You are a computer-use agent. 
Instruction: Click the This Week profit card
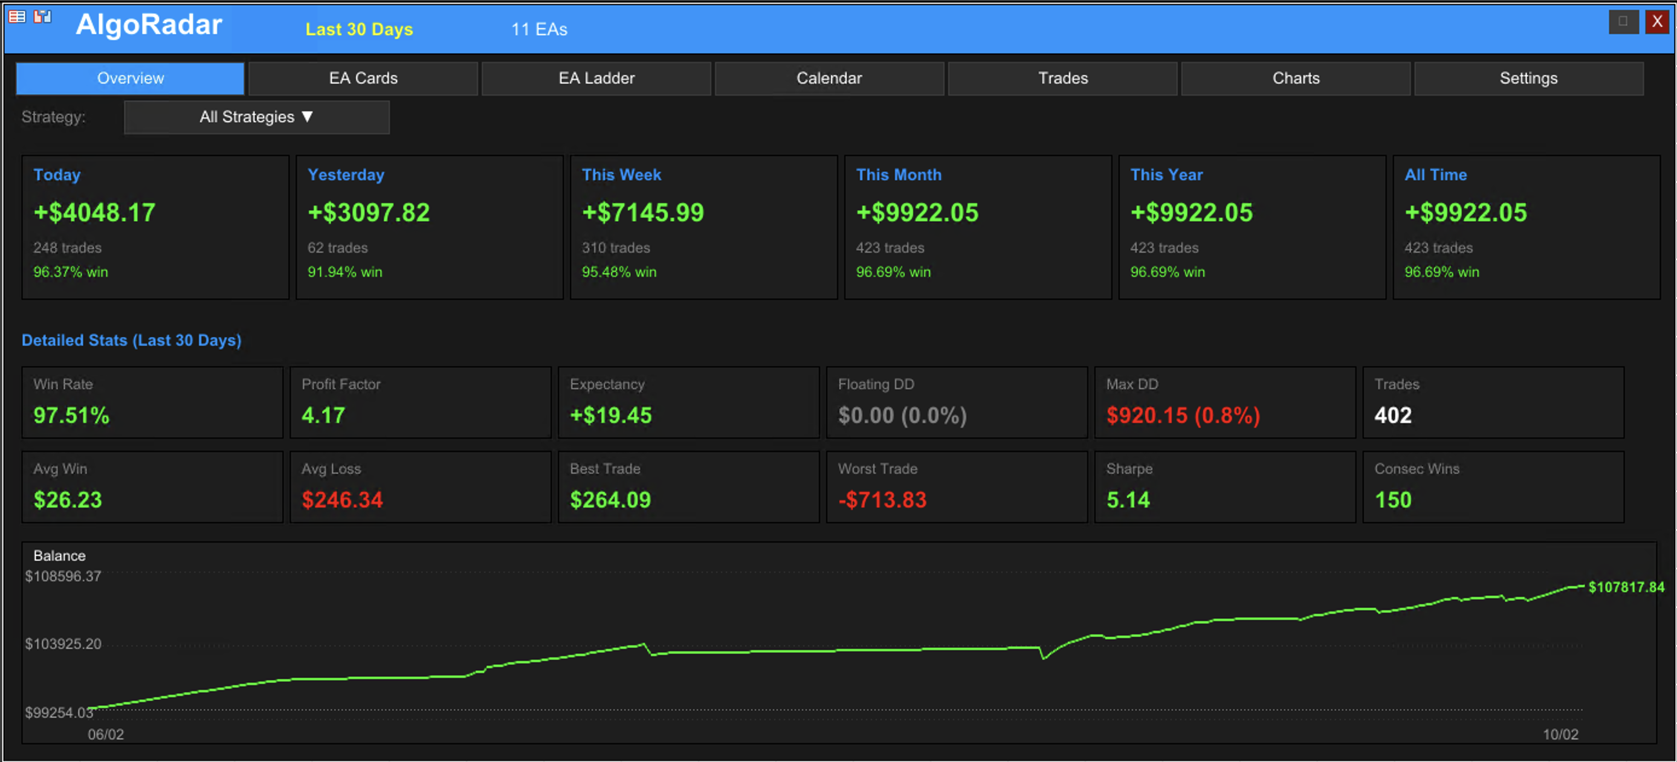tap(703, 227)
